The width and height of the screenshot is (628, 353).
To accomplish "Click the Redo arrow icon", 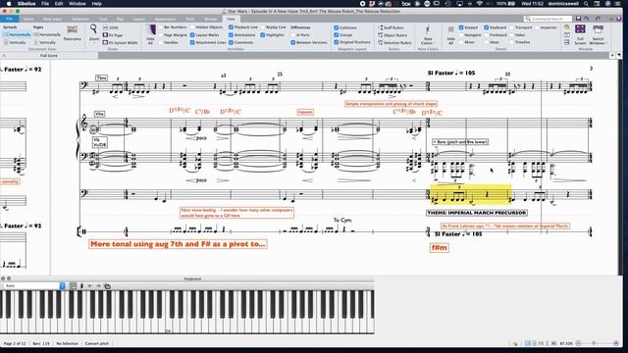I will pos(598,19).
